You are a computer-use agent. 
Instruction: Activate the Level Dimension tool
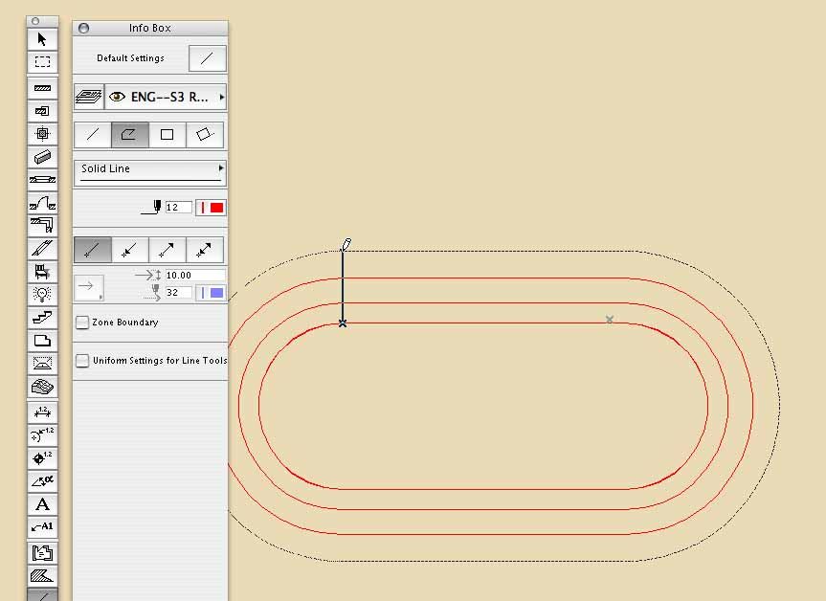click(42, 458)
